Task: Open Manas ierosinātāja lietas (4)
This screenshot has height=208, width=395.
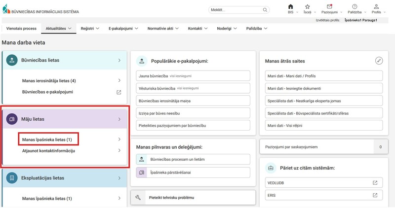Action: [49, 81]
